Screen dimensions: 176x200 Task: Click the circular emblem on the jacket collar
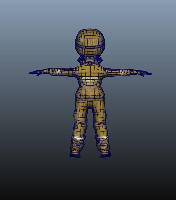90,63
